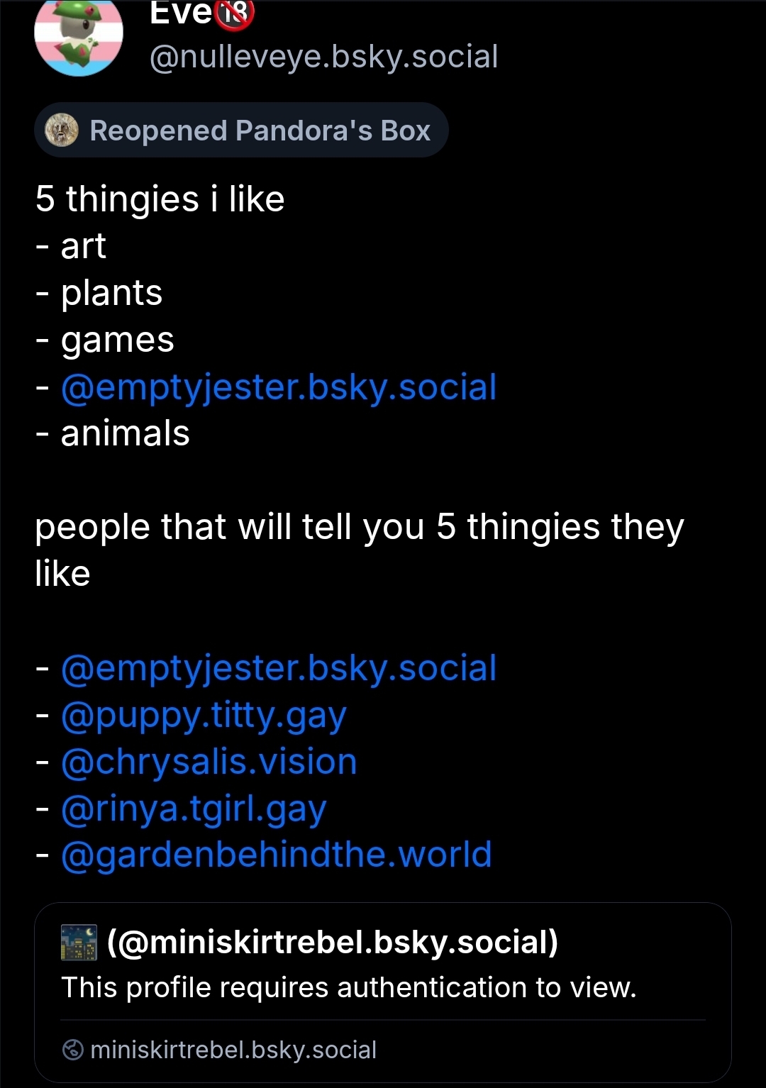766x1088 pixels.
Task: Click the 18+ badge beside Eve's name
Action: pyautogui.click(x=235, y=14)
